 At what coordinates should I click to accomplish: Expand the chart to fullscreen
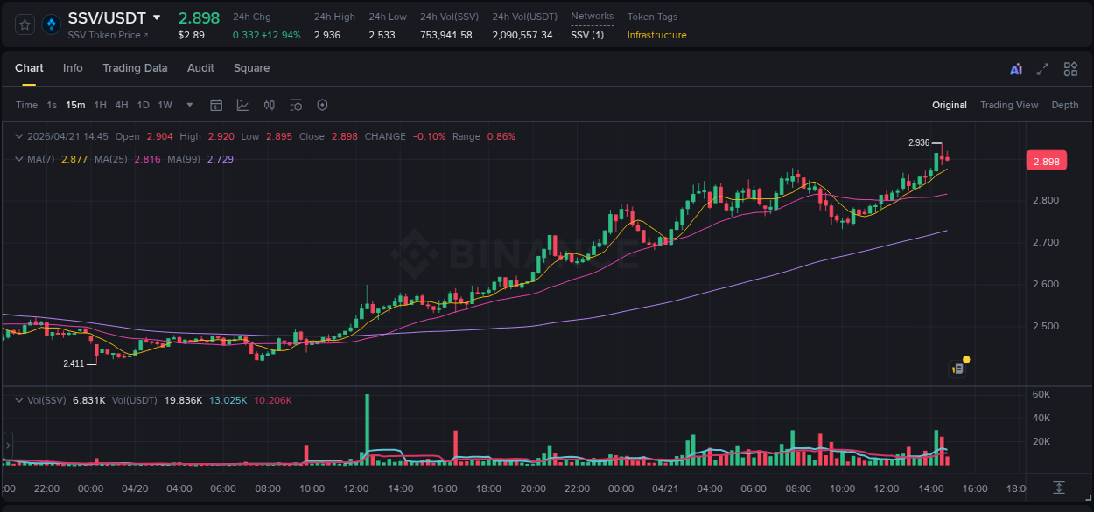tap(1041, 68)
